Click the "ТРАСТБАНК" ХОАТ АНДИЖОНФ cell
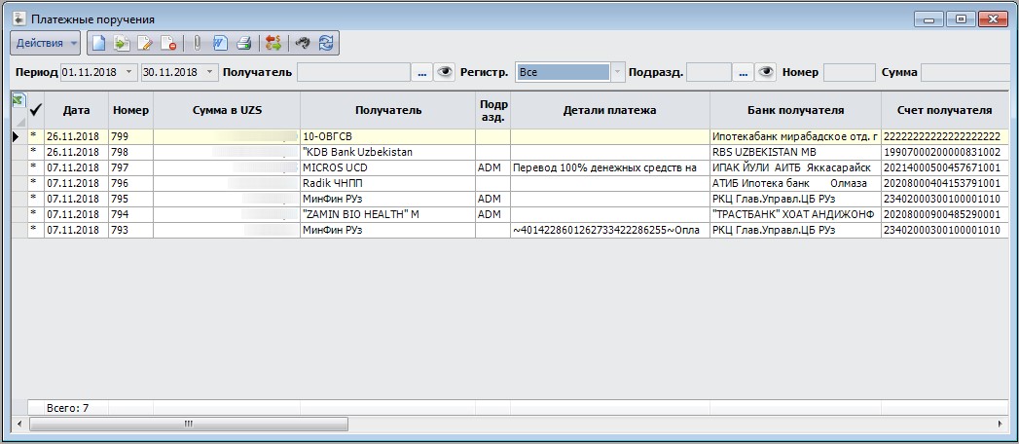This screenshot has height=444, width=1019. (795, 214)
